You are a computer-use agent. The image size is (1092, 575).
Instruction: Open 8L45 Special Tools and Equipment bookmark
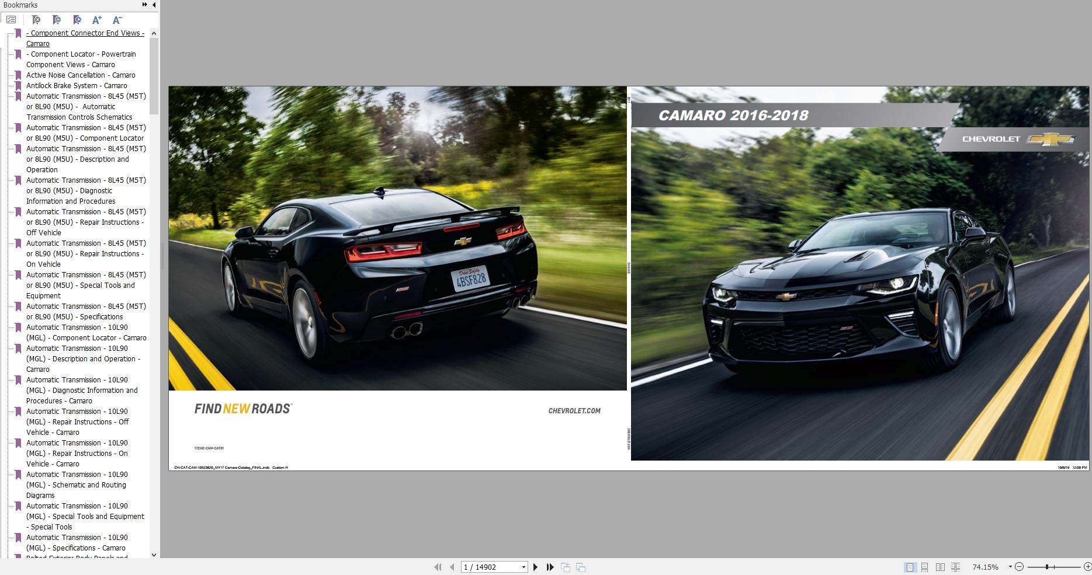(x=86, y=285)
